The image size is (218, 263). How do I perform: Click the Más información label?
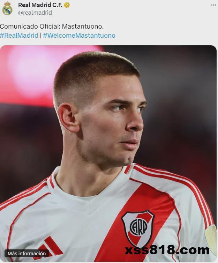[27, 254]
